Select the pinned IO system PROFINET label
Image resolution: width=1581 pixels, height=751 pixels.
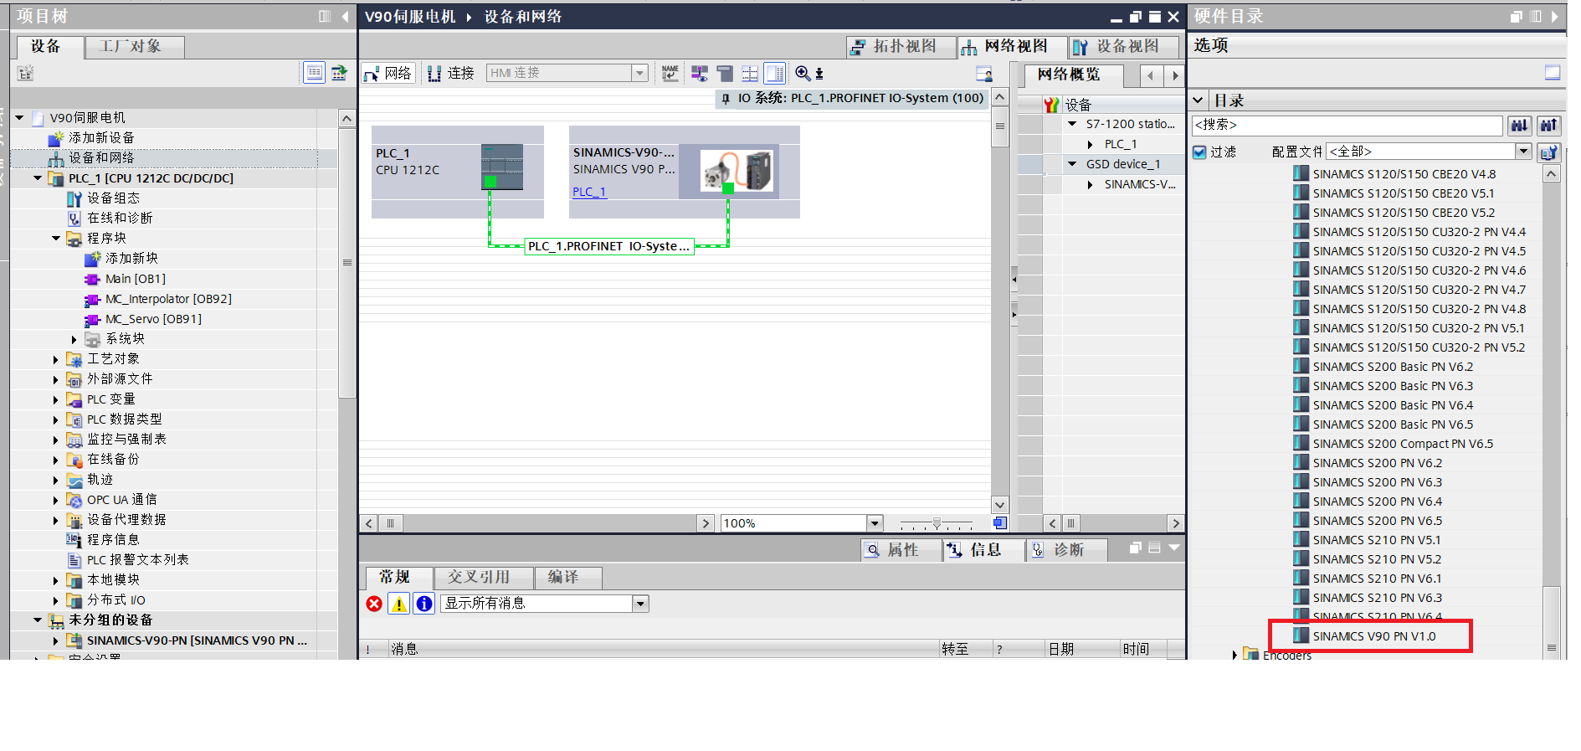tap(853, 98)
